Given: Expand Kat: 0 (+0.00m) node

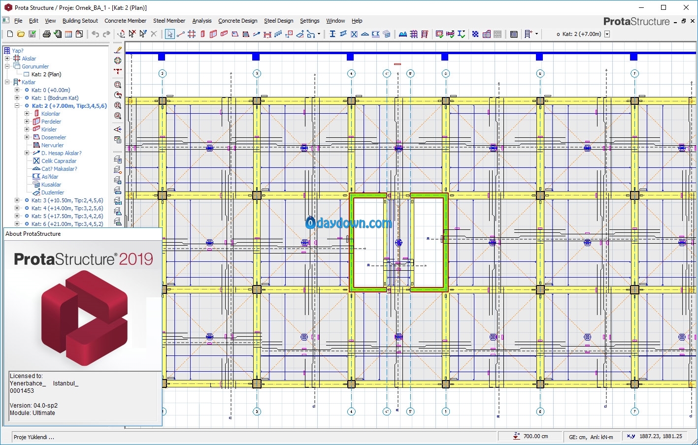Looking at the screenshot, I should [17, 90].
